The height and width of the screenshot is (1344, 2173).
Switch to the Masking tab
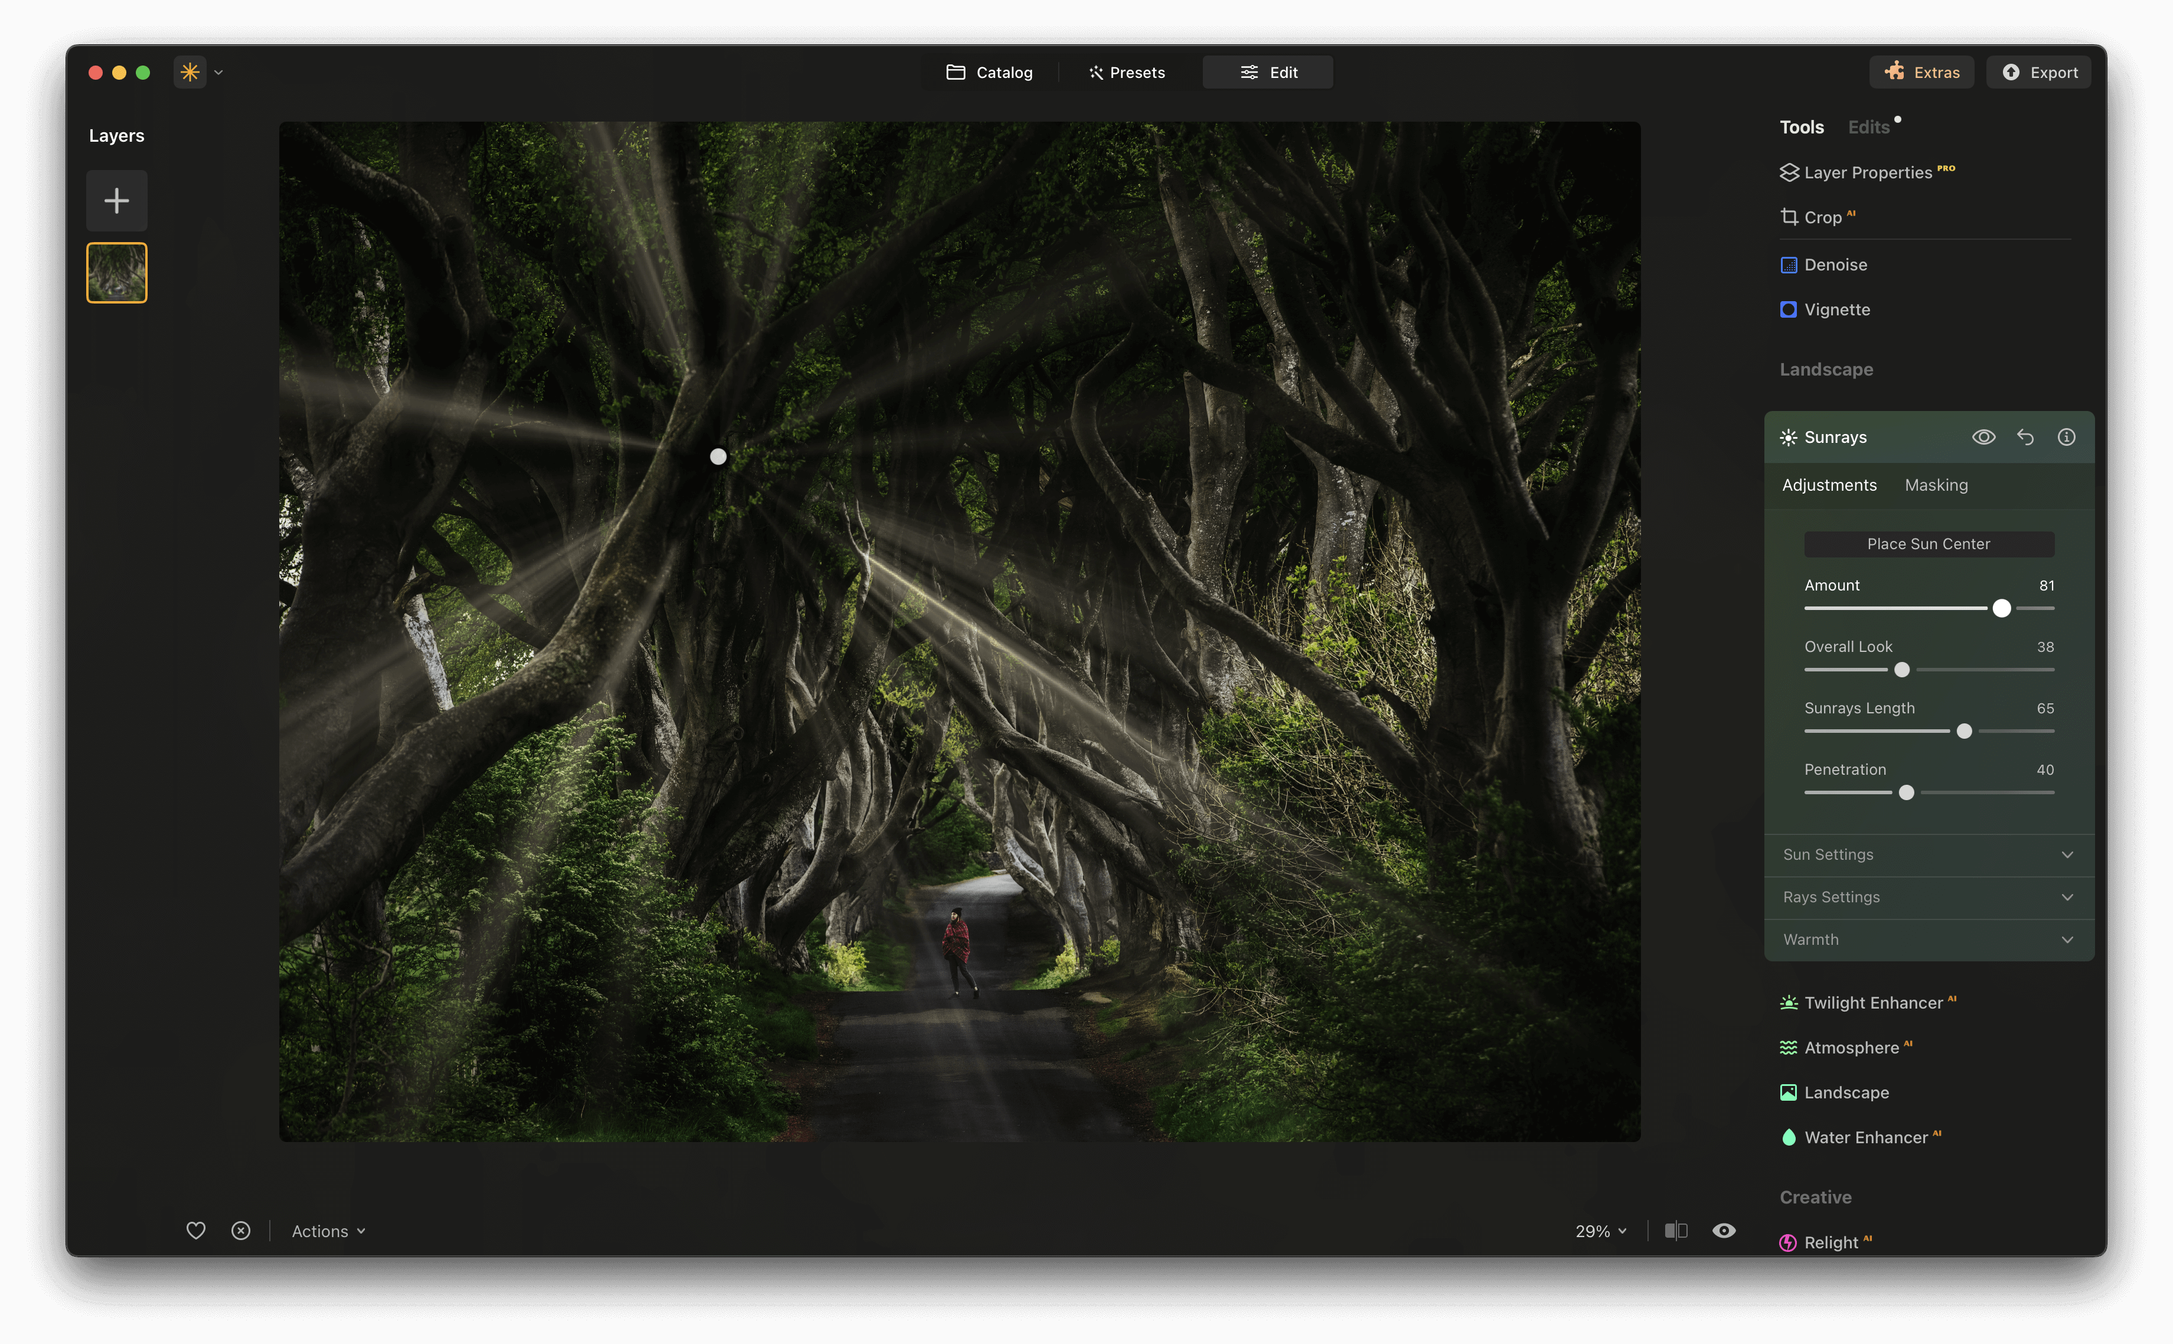coord(1936,485)
